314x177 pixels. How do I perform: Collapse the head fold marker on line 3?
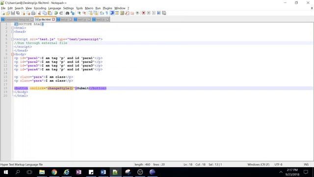tap(13, 31)
